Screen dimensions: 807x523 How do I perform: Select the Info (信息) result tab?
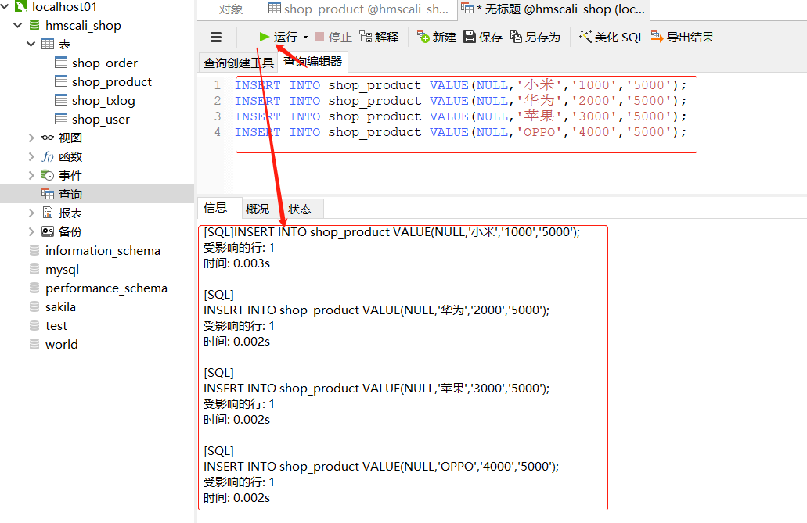[215, 208]
